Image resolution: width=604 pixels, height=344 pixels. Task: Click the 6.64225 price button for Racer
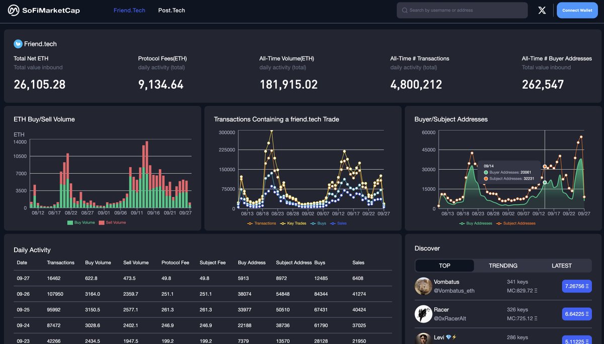pos(577,314)
